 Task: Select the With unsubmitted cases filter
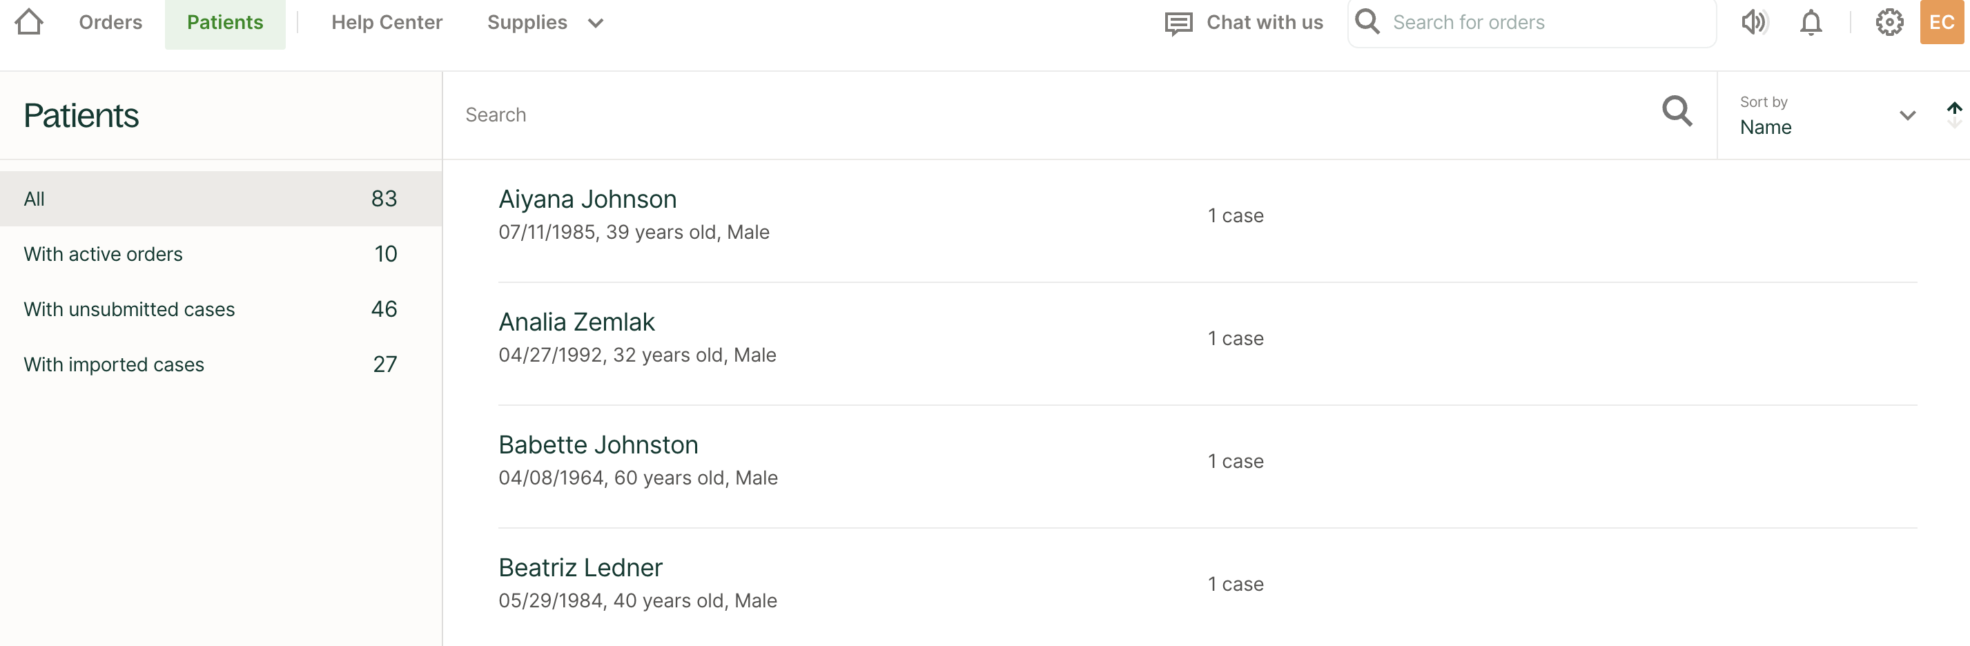(129, 309)
